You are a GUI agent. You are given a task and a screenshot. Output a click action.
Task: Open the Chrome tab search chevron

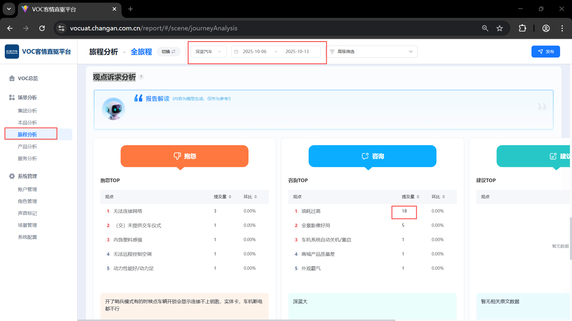[9, 9]
